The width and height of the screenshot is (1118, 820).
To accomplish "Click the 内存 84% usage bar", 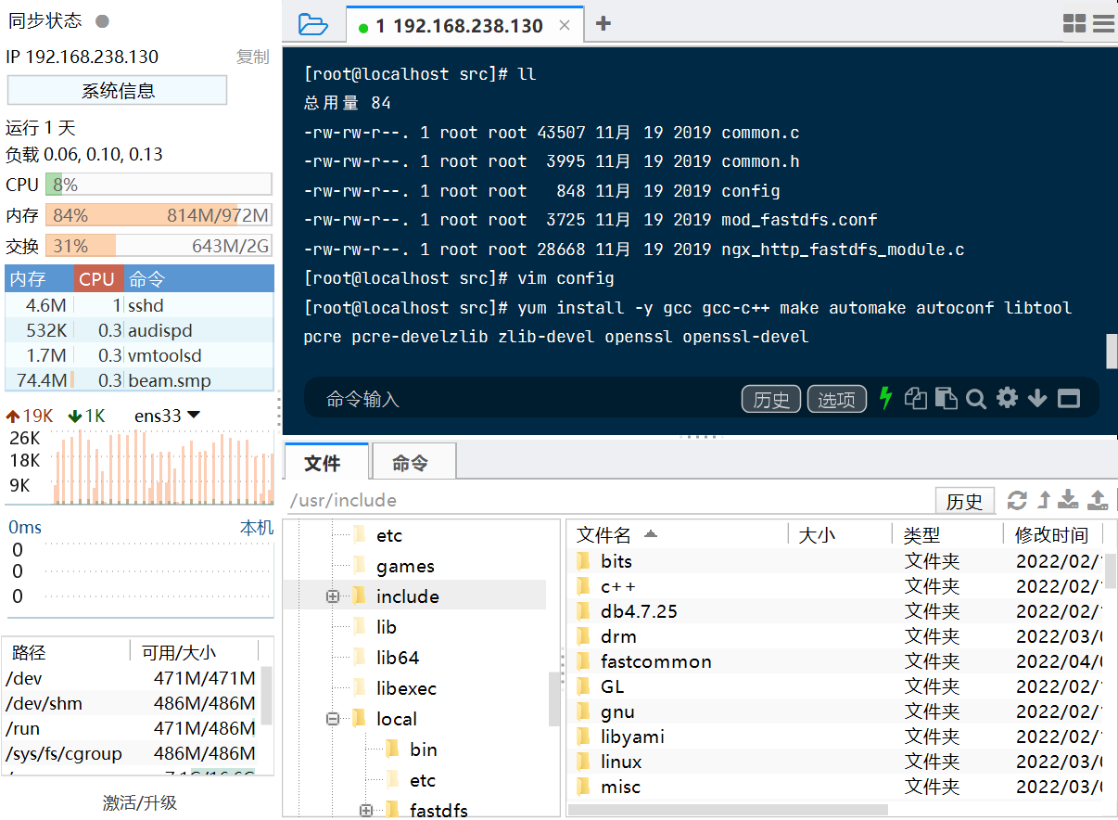I will (x=159, y=215).
